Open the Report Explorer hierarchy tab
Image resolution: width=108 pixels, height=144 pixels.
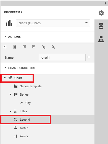click(x=101, y=39)
